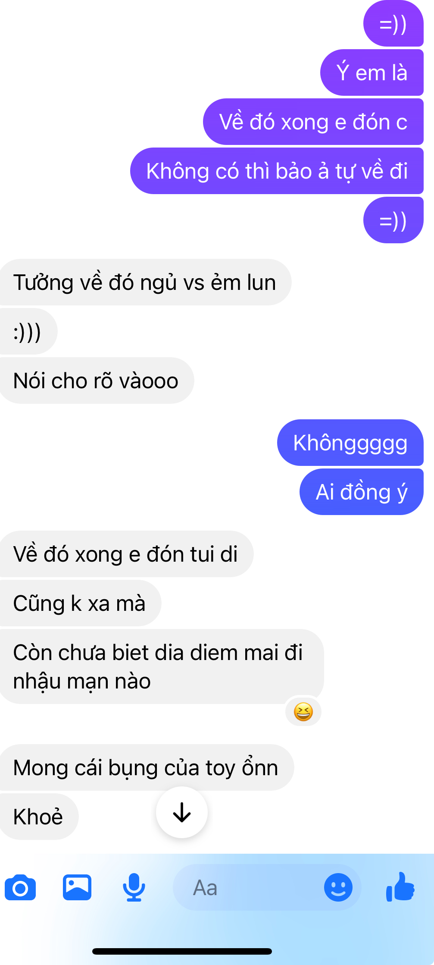Tap the 'Nói cho rõ vàooo' bubble
Image resolution: width=434 pixels, height=965 pixels.
pos(97,380)
